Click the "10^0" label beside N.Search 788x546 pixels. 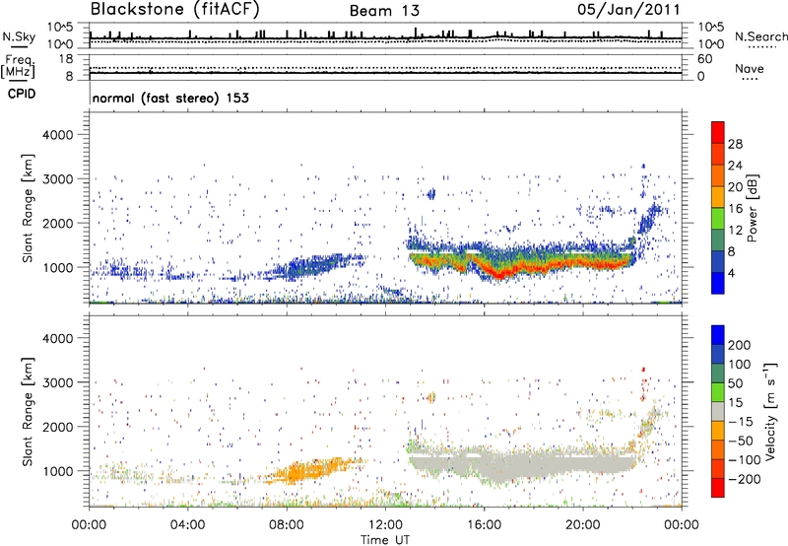(x=710, y=44)
